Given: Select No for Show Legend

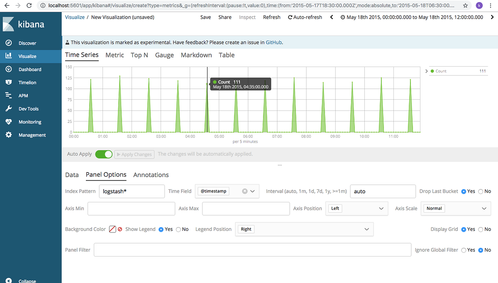Looking at the screenshot, I should (x=178, y=229).
